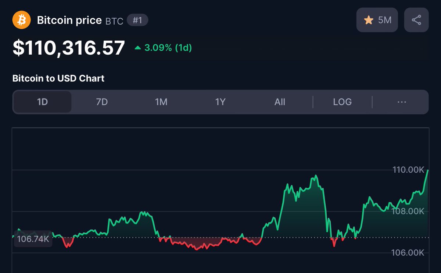441x273 pixels.
Task: Switch chart to 7D range
Action: click(x=102, y=102)
